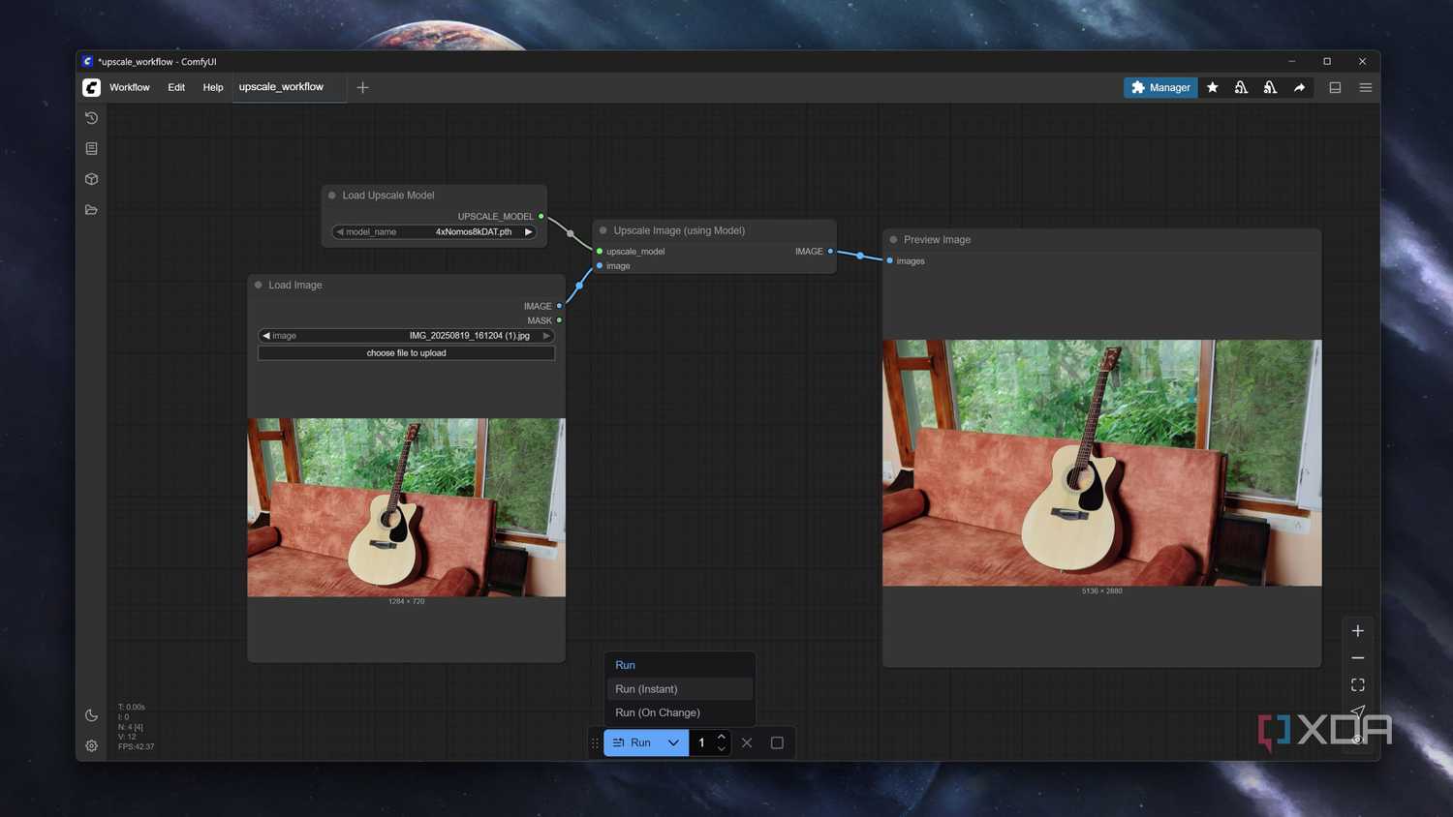Click the share arrow icon
Viewport: 1453px width, 817px height.
point(1299,87)
